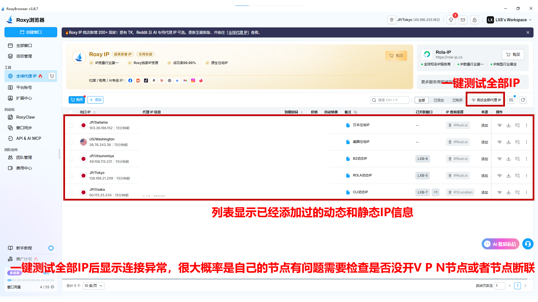The image size is (538, 302).
Task: Click the 窗口用量 usage progress bar
Action: (31, 280)
